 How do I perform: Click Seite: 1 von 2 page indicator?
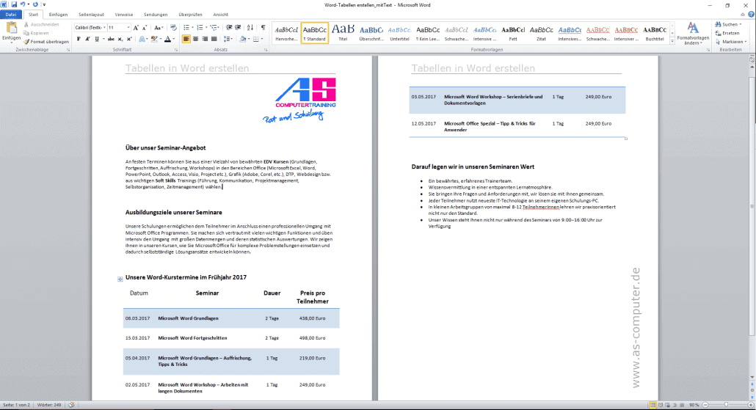click(16, 405)
